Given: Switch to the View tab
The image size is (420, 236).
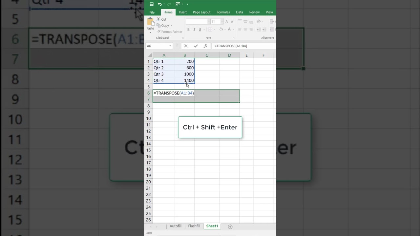Looking at the screenshot, I should [269, 12].
